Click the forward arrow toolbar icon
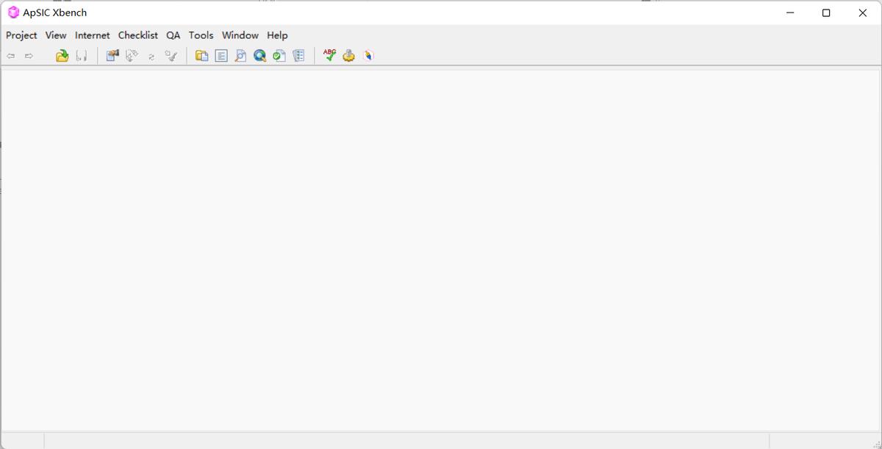882x449 pixels. click(x=29, y=56)
